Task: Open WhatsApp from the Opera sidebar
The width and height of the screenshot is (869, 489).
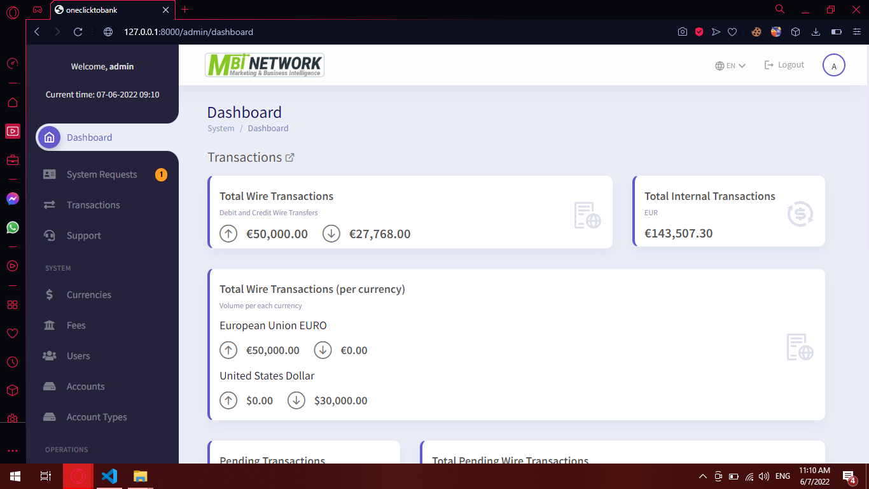Action: point(13,227)
